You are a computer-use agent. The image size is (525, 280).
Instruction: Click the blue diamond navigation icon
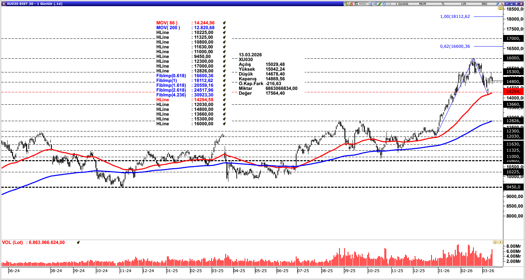click(384, 4)
